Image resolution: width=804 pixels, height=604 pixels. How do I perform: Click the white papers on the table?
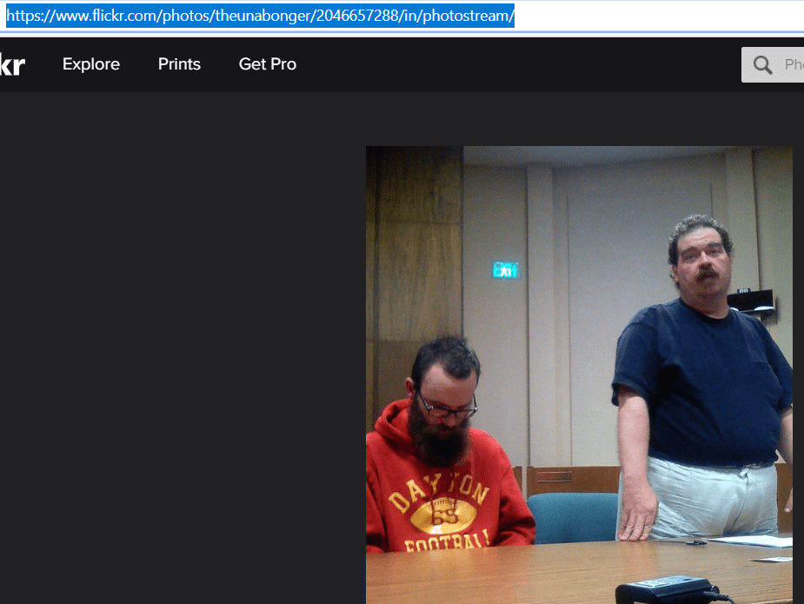pos(765,541)
